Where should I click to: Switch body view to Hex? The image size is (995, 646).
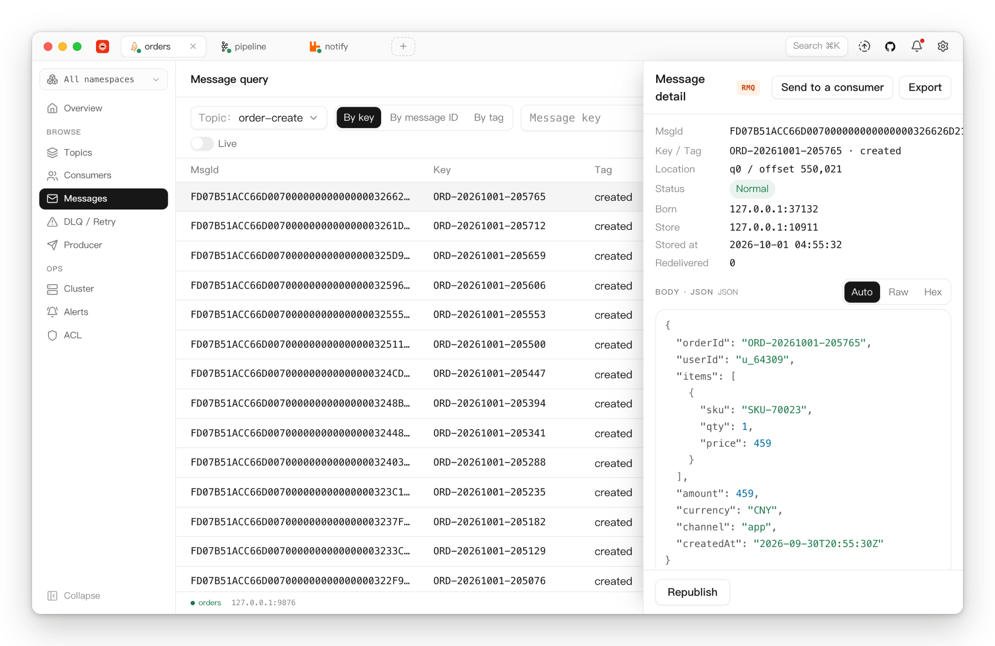click(x=932, y=292)
